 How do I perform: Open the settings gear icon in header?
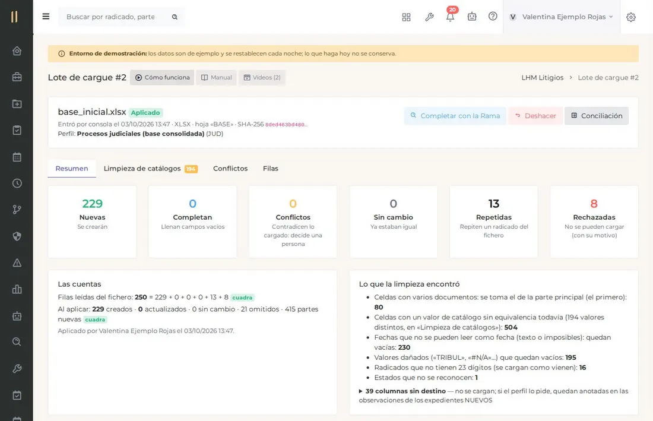pos(631,17)
